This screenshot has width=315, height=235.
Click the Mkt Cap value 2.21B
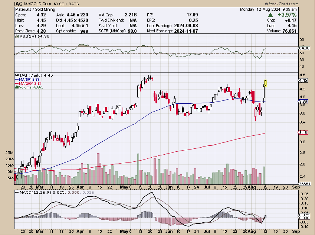[131, 15]
